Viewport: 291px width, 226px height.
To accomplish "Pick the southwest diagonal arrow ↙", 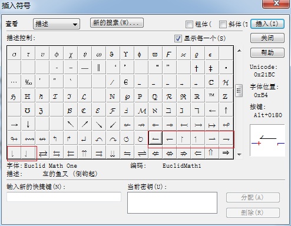I will pos(113,124).
